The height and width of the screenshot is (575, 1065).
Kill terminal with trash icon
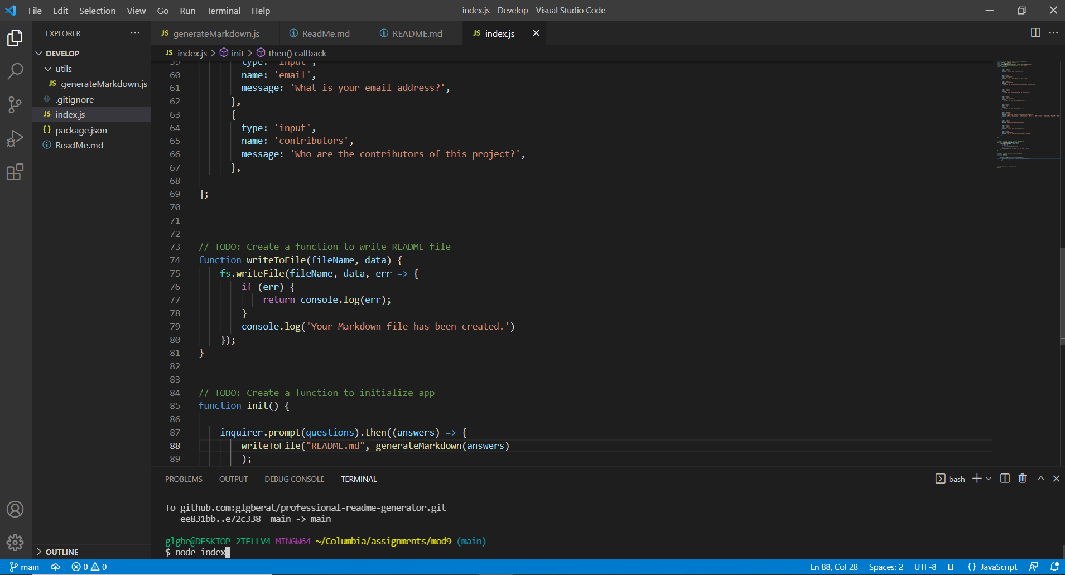tap(1022, 479)
